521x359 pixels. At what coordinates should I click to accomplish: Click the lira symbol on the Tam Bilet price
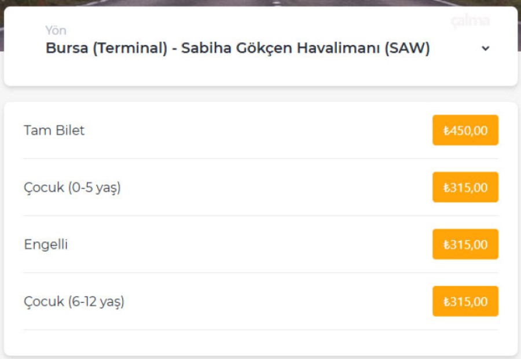click(x=446, y=130)
